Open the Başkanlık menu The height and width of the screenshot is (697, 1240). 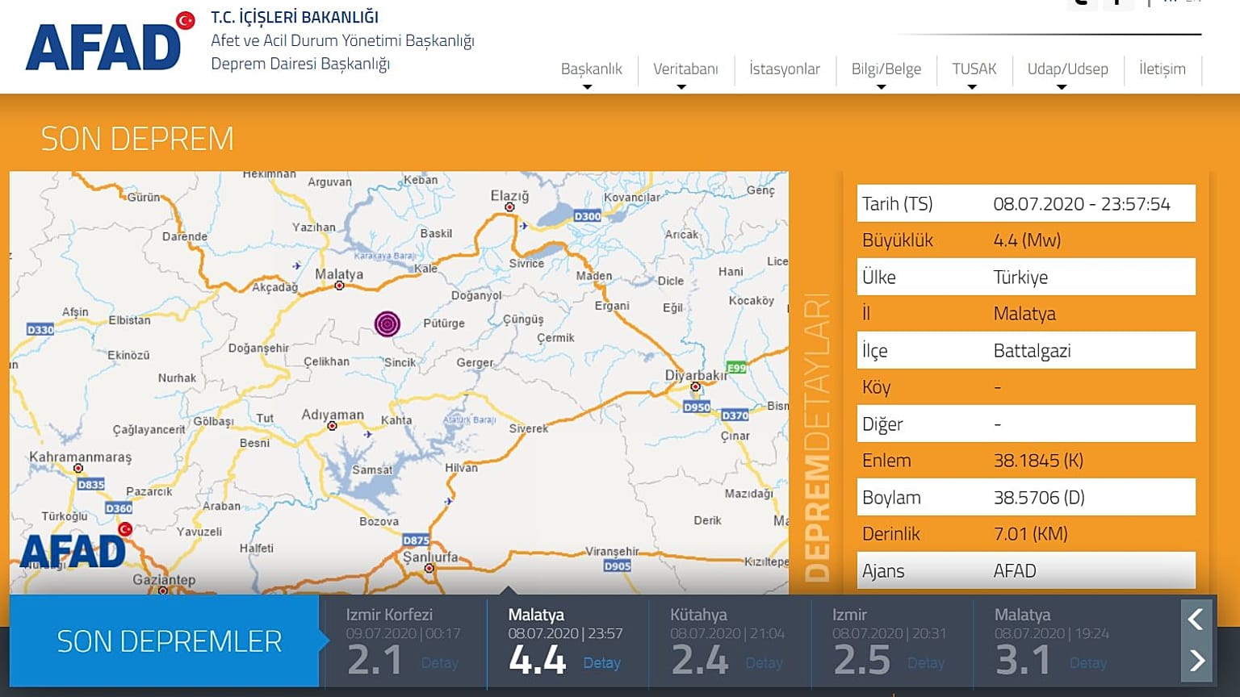tap(592, 69)
